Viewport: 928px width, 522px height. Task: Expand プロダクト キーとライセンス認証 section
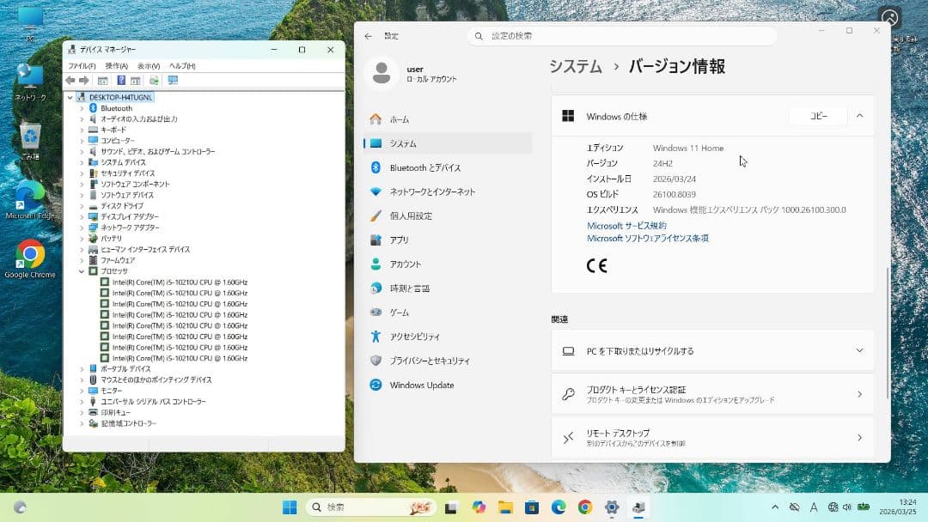coord(714,393)
